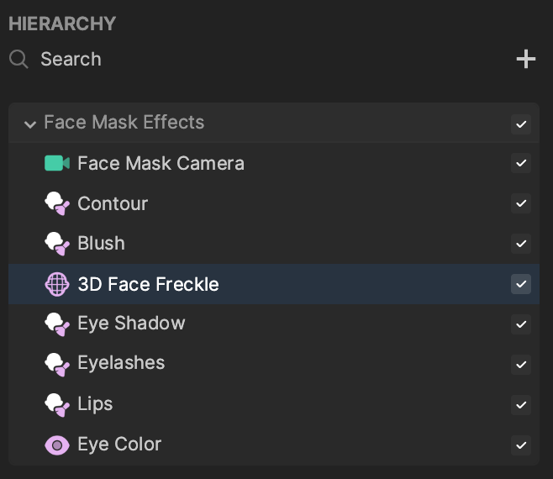Collapse the Face Mask Effects group
553x479 pixels.
click(x=30, y=124)
